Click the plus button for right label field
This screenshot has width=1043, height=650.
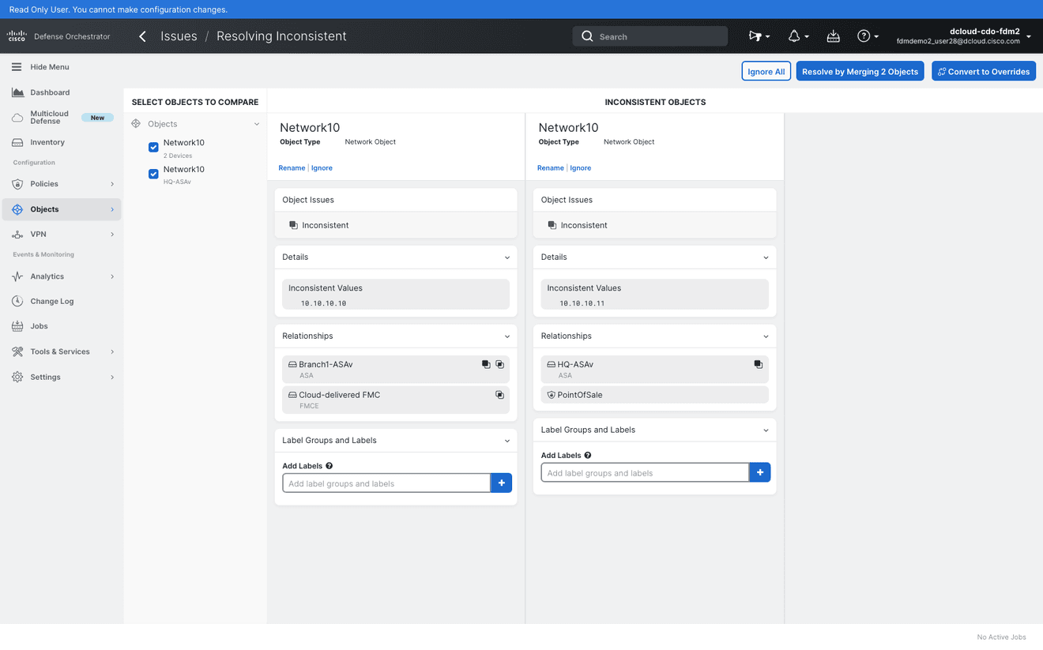click(x=760, y=472)
